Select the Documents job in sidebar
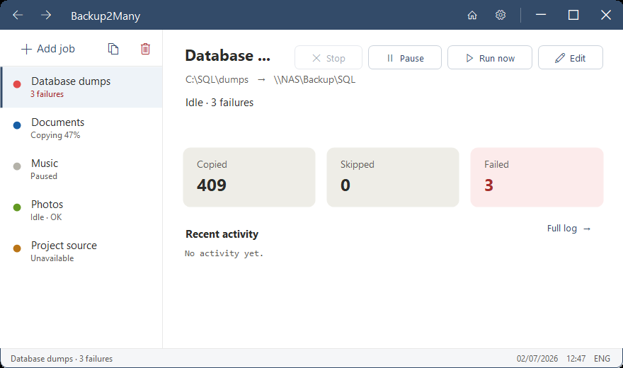This screenshot has height=368, width=623. [x=81, y=128]
